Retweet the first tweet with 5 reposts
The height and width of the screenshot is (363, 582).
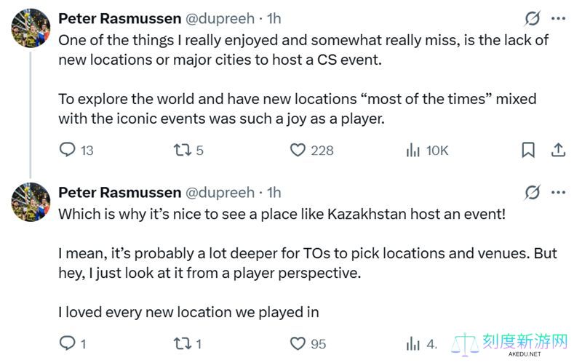tap(183, 150)
